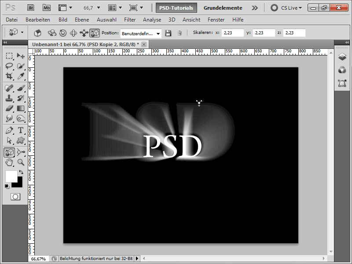Click the Skalieren y input field
Screen dimensions: 352x264
point(264,33)
